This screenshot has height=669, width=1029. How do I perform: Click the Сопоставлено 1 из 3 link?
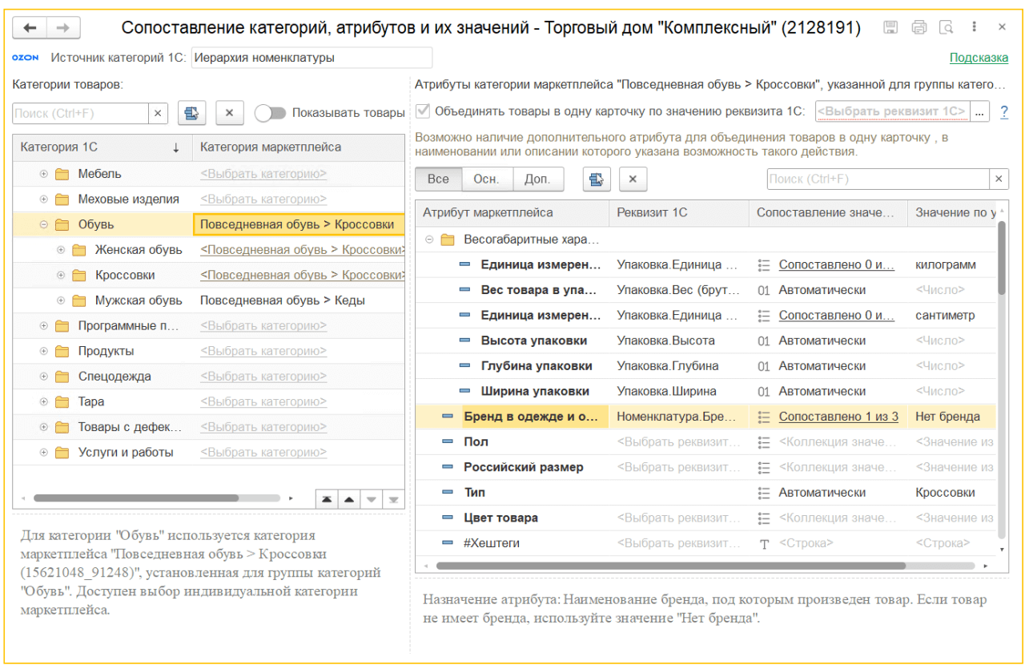[838, 417]
